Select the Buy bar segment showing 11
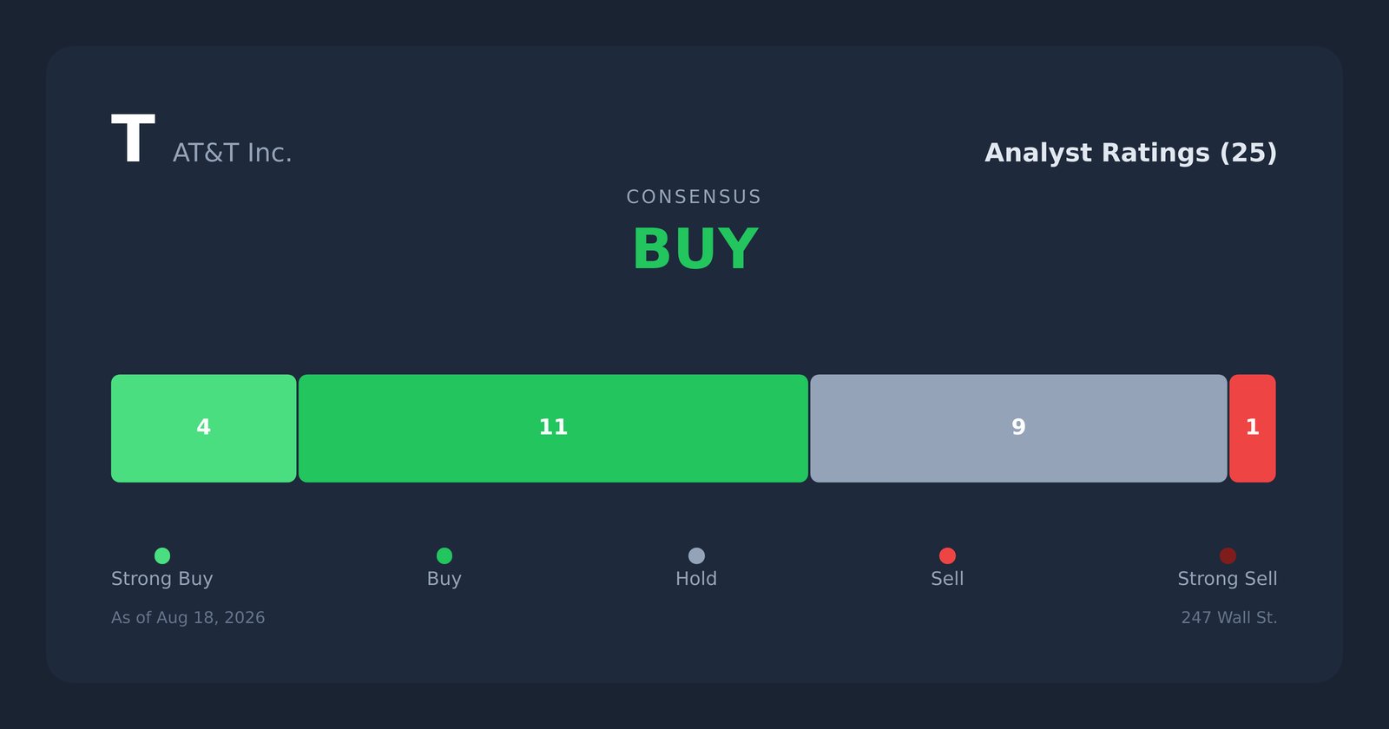The image size is (1389, 729). 553,428
